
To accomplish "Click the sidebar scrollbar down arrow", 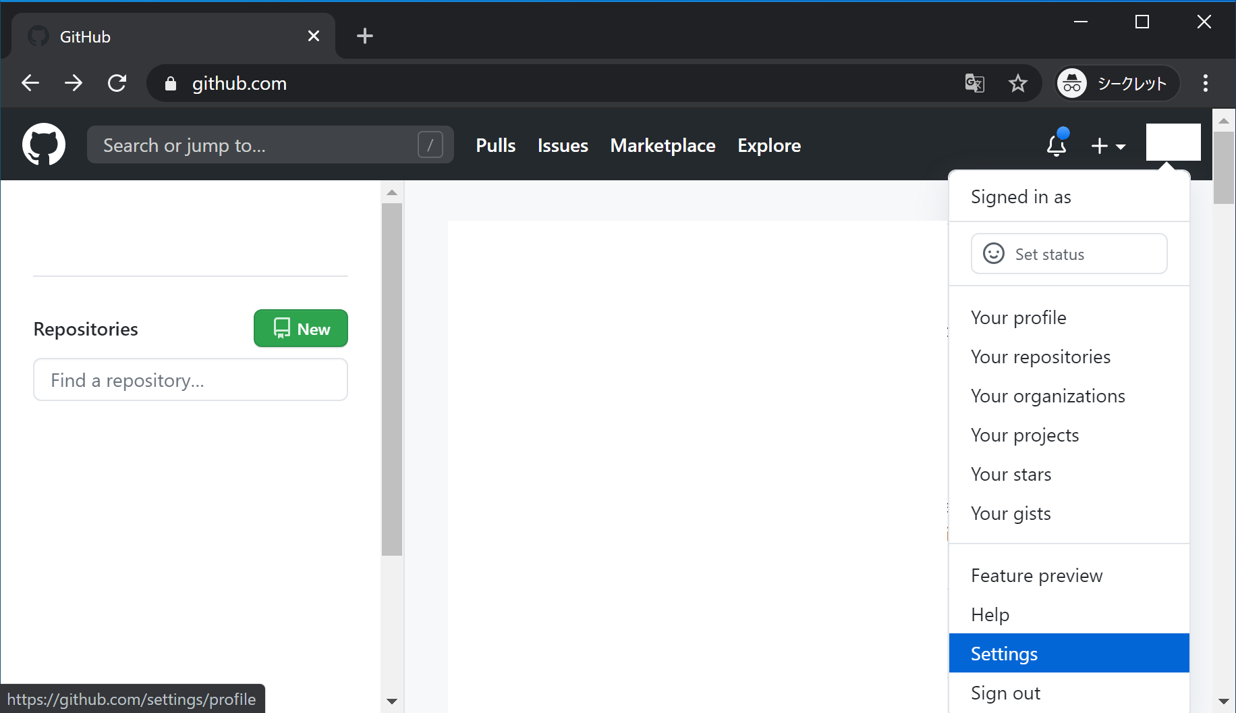I will pyautogui.click(x=392, y=702).
